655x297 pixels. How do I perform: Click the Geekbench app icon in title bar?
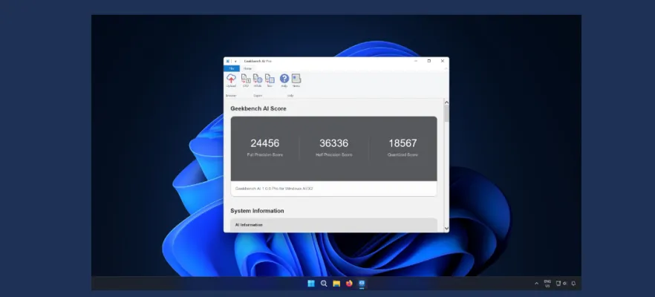point(228,60)
